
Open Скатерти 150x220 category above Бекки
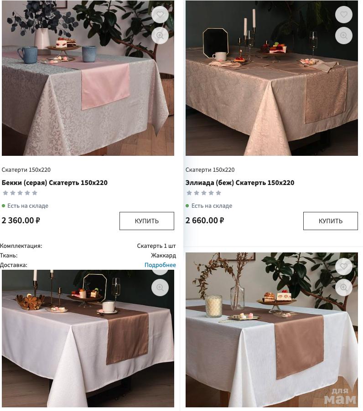[26, 170]
